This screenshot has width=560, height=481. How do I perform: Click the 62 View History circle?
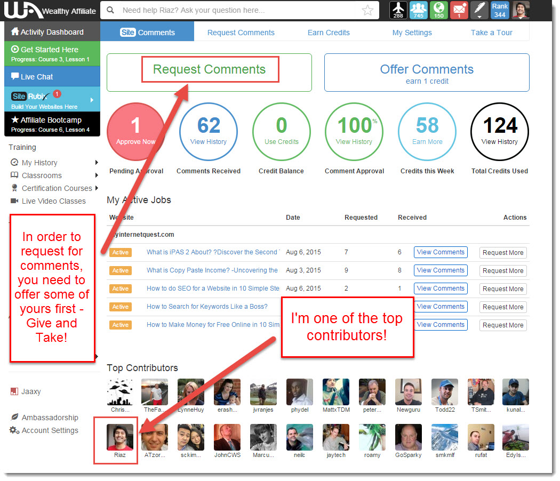209,132
